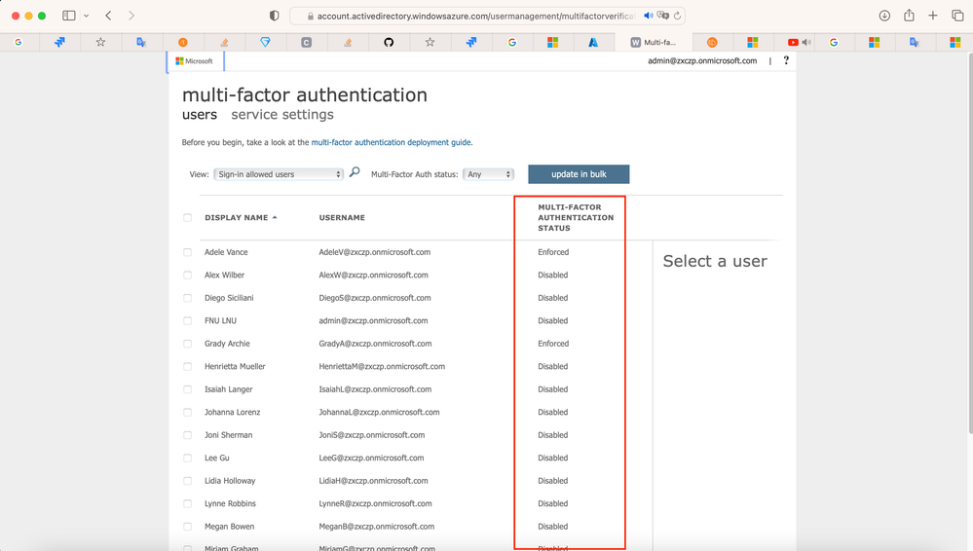Select user name Lynne Robbins
The height and width of the screenshot is (551, 973).
pos(230,504)
